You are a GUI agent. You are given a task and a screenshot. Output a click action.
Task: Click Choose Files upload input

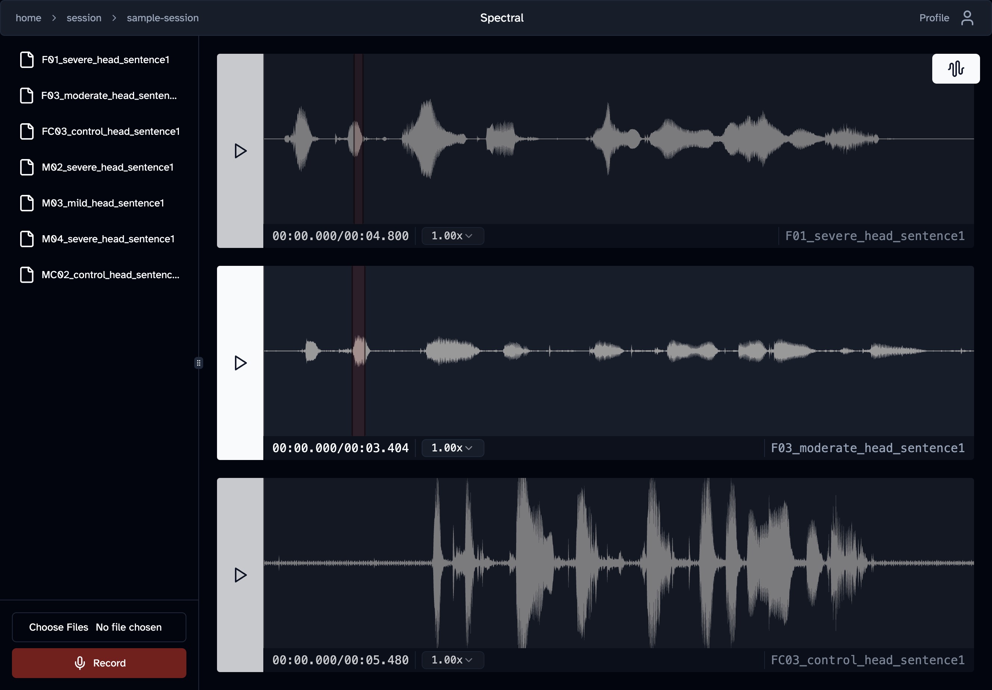tap(99, 627)
